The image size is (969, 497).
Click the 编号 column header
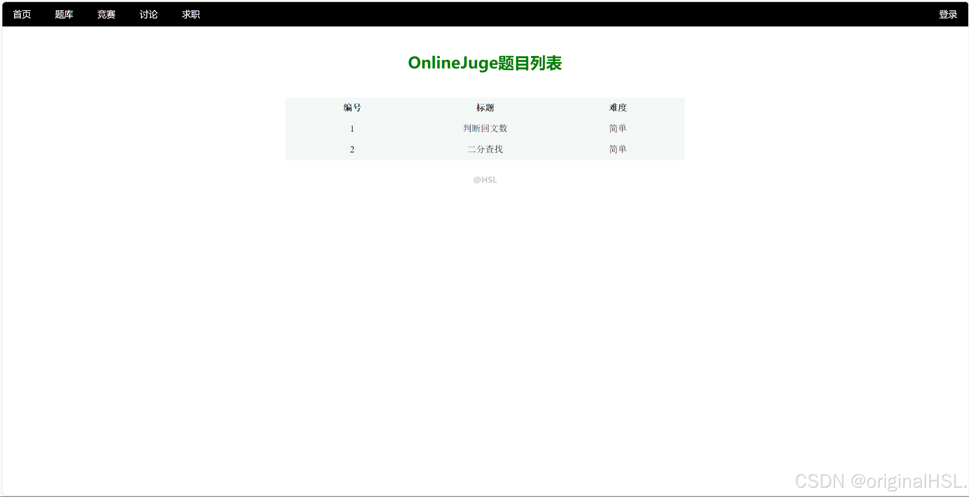(x=352, y=108)
